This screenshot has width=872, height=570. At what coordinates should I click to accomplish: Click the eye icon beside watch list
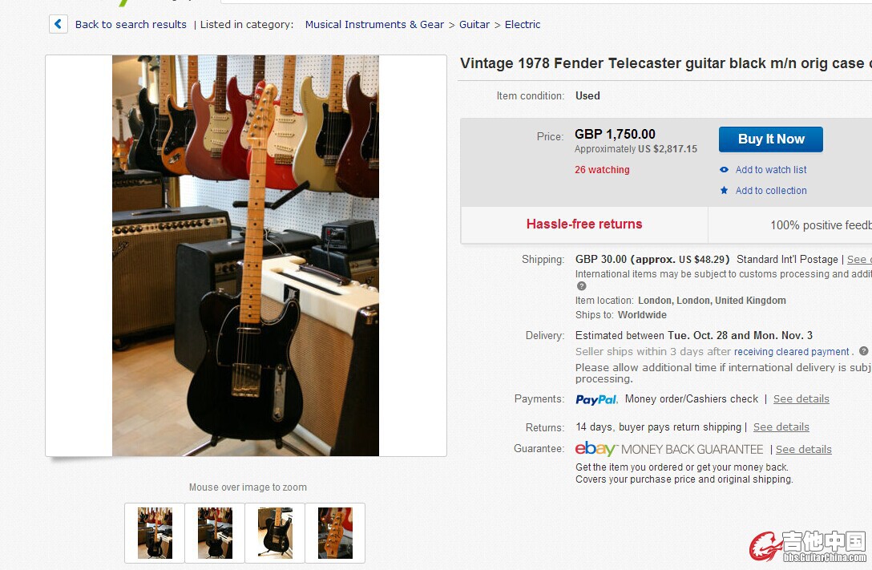[x=724, y=170]
